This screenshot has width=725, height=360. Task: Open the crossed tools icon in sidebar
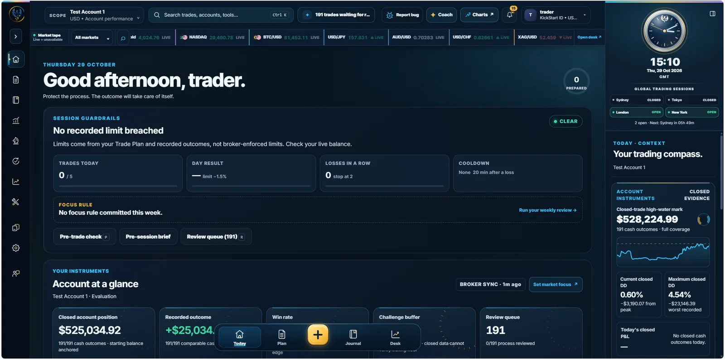click(16, 202)
